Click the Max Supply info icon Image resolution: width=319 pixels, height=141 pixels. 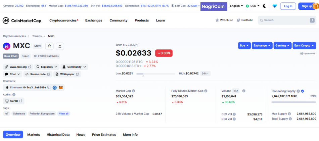(289, 114)
